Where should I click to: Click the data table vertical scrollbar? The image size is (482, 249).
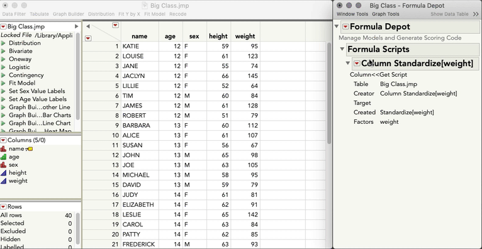point(329,93)
